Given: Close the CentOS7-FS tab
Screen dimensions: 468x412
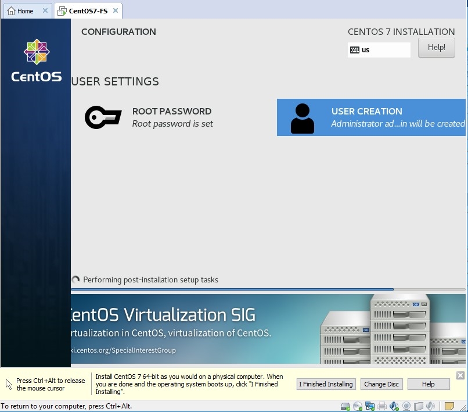Looking at the screenshot, I should [116, 11].
